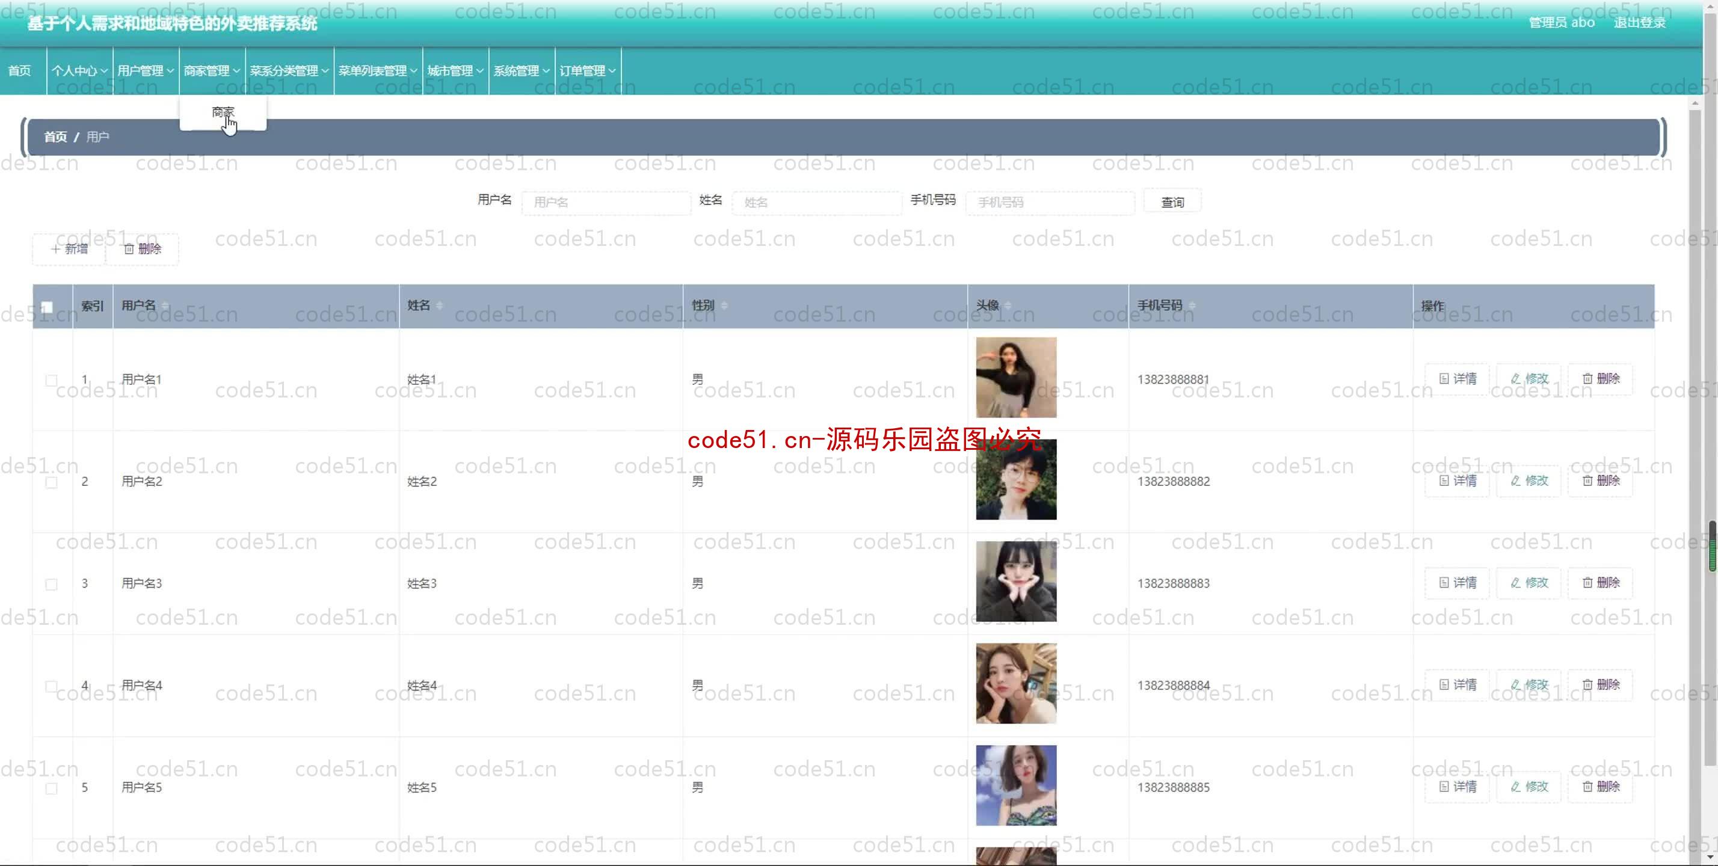
Task: Expand the 菜单列表管理 menu
Action: (x=378, y=71)
